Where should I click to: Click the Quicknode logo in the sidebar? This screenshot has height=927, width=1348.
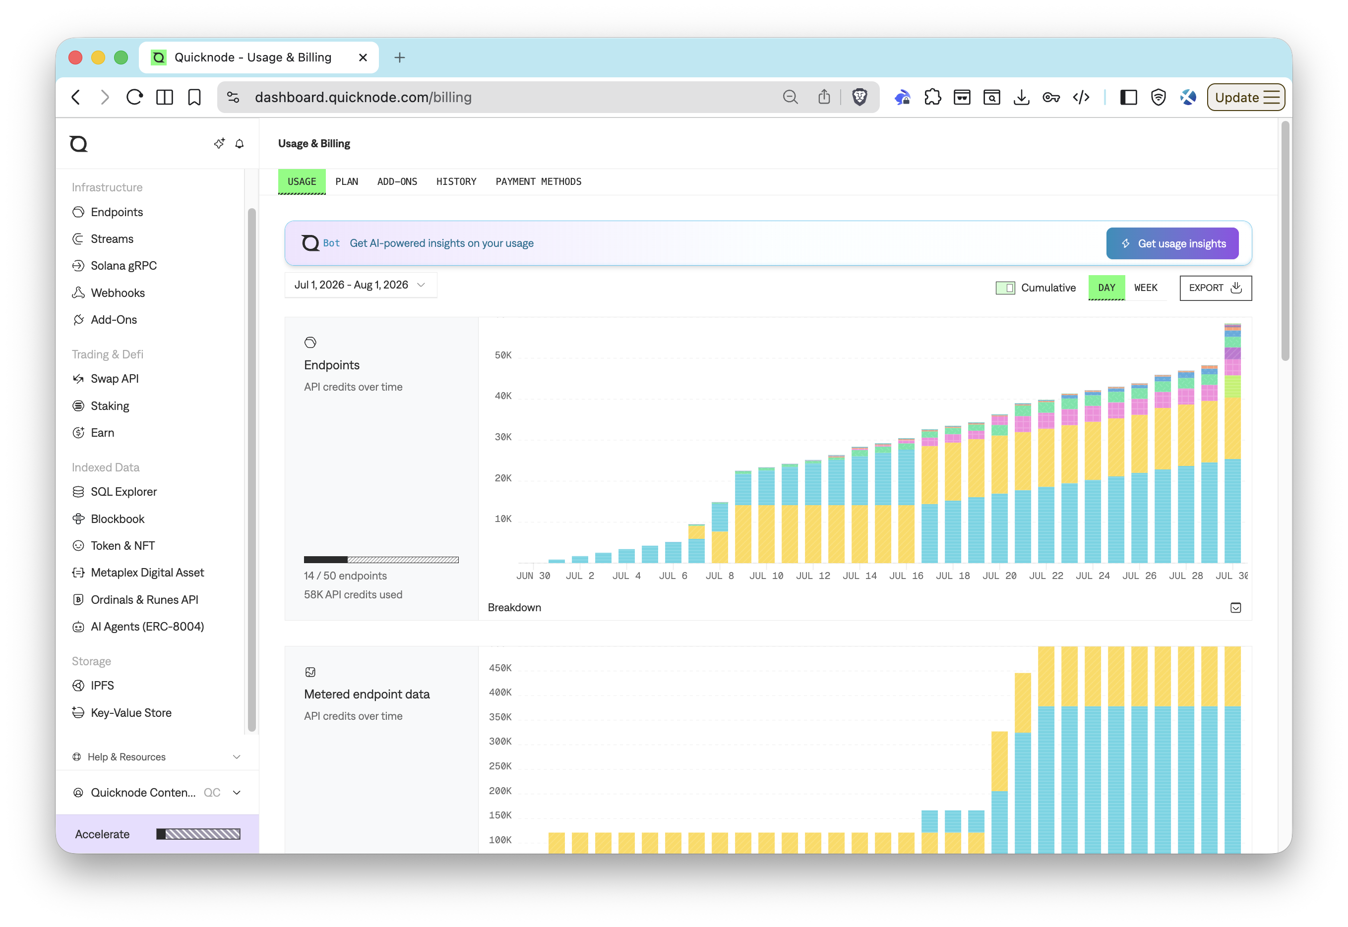pyautogui.click(x=78, y=143)
